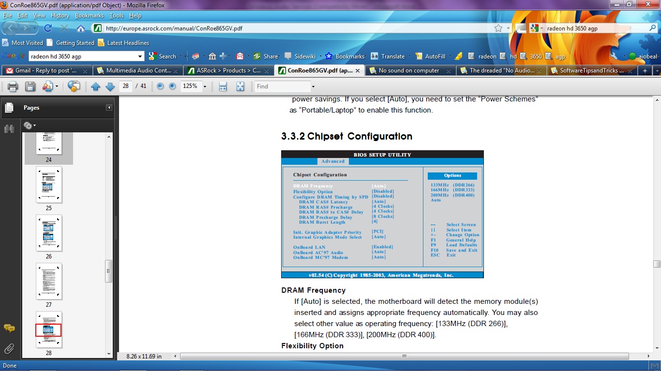Open a new tab with plus button
Viewport: 661px width, 371px height.
(x=645, y=71)
